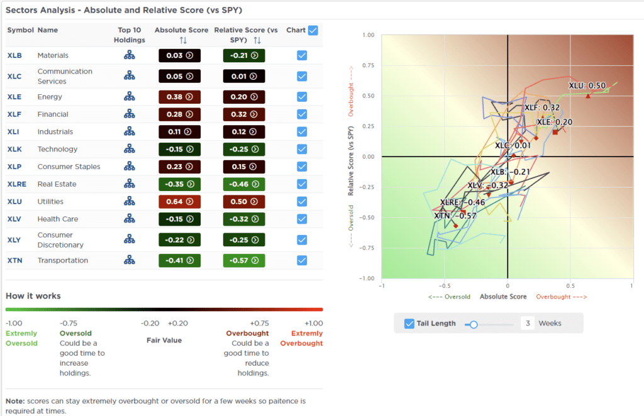Click the XLF: 0.32 chart label
Image resolution: width=644 pixels, height=416 pixels.
point(541,107)
